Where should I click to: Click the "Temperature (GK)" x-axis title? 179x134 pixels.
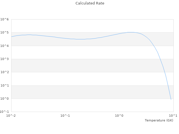[159, 120]
